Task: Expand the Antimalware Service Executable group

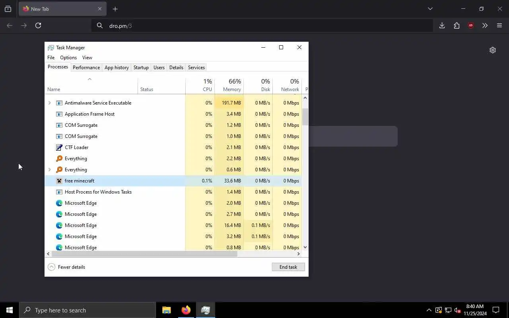Action: click(x=49, y=103)
